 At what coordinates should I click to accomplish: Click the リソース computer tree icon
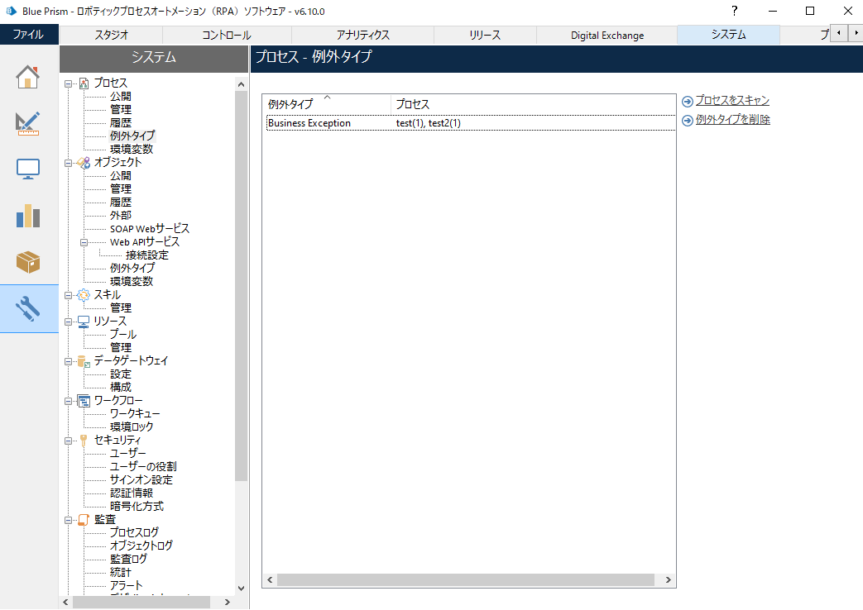[84, 322]
